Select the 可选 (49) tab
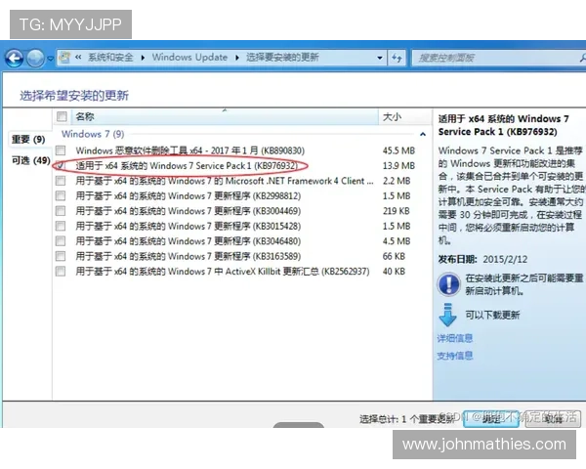Image resolution: width=586 pixels, height=469 pixels. pos(30,161)
